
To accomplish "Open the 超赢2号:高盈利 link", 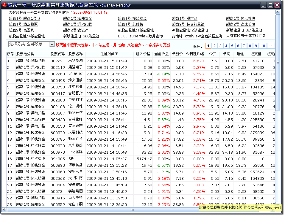I will coord(21,30).
